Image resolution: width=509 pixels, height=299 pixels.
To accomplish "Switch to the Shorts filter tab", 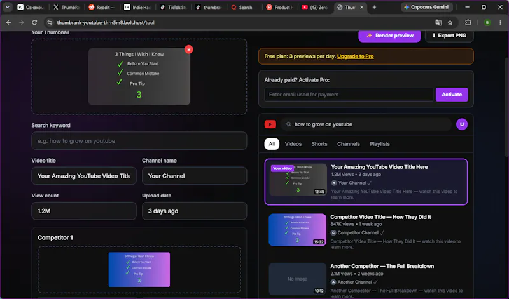I will click(319, 144).
